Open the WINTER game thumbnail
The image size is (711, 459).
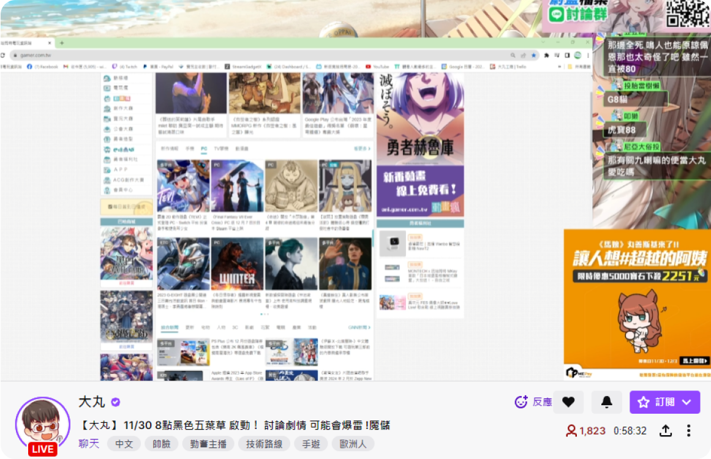point(237,264)
